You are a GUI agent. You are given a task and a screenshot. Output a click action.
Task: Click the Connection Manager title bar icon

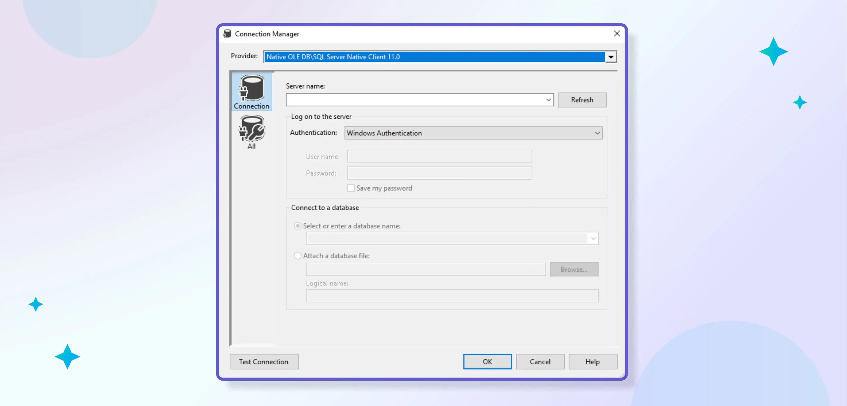(227, 33)
